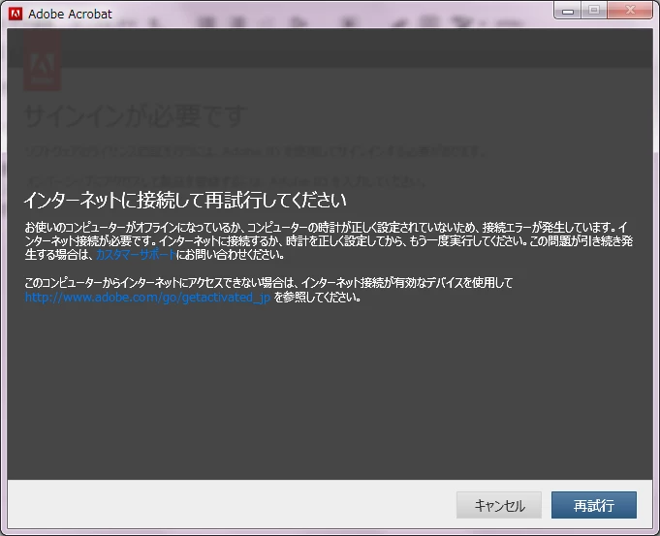Open the カスタマーサポート customer support link
Image resolution: width=660 pixels, height=536 pixels.
tap(136, 255)
